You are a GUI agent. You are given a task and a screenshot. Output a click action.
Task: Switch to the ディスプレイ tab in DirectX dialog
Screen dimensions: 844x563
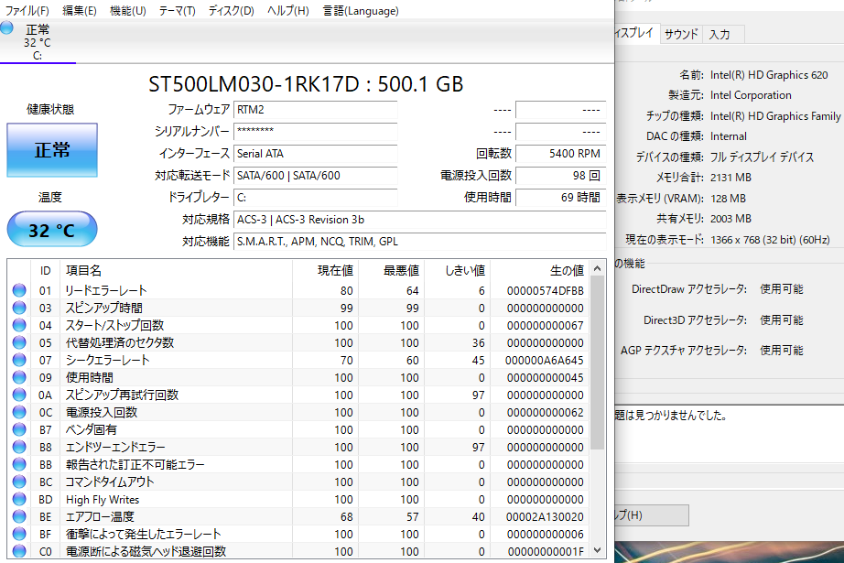635,32
